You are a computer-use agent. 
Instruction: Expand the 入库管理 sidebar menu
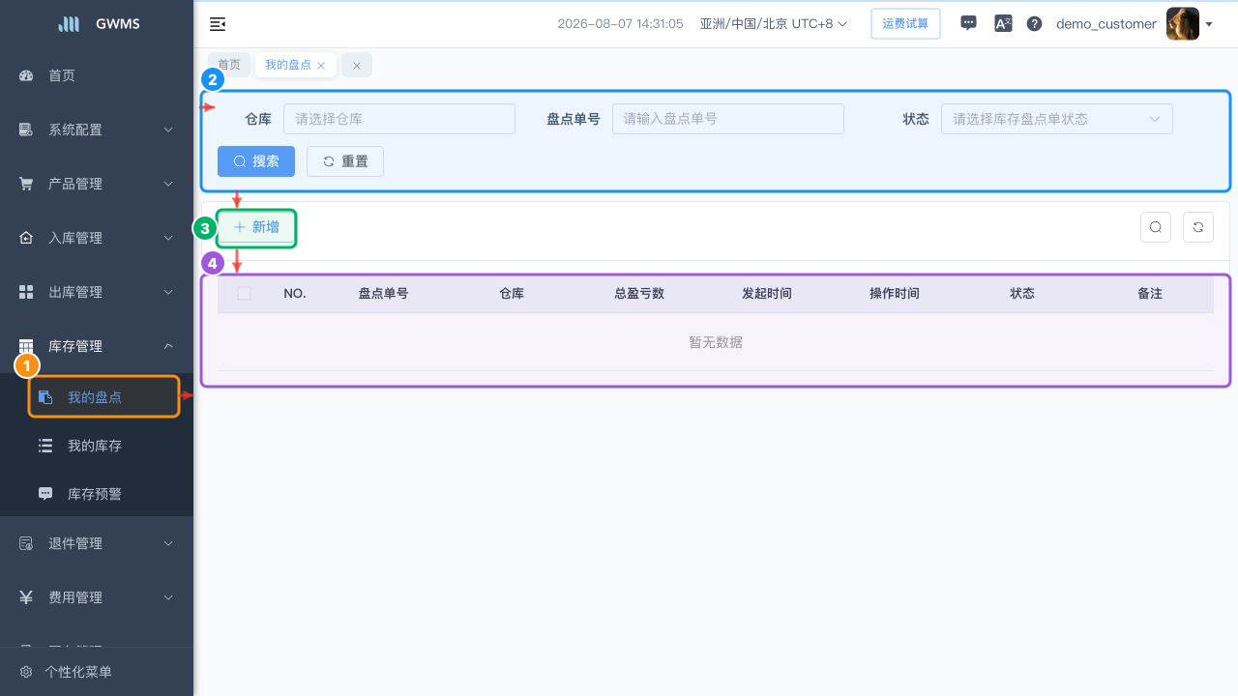[97, 238]
